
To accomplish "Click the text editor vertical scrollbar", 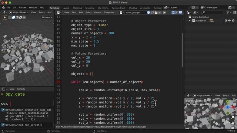I will coord(183,50).
